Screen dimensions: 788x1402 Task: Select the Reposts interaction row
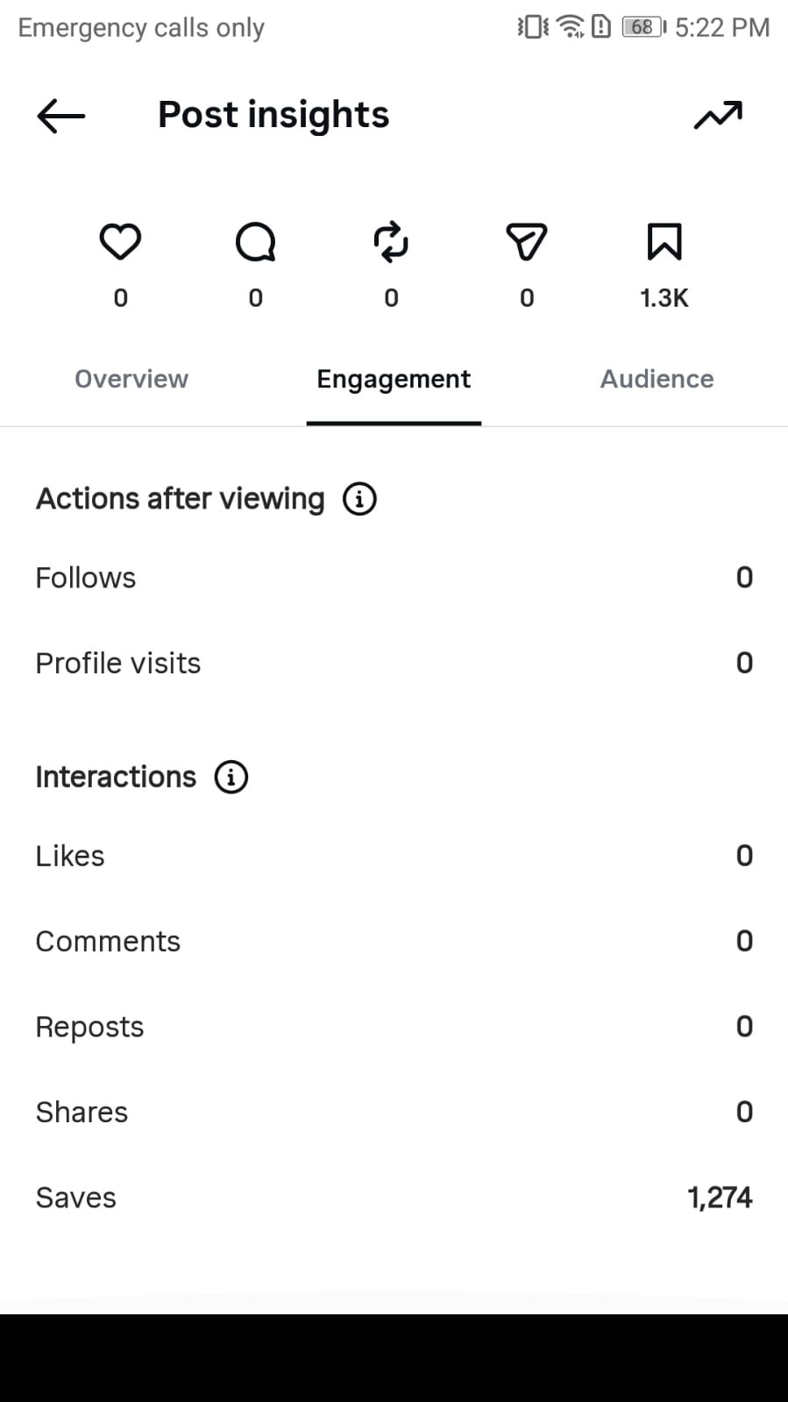point(394,1027)
